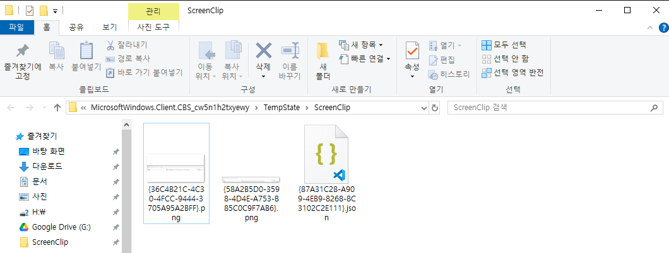Viewport: 669px width, 253px height.
Task: Click the 관리 contextual tab header
Action: click(x=153, y=11)
